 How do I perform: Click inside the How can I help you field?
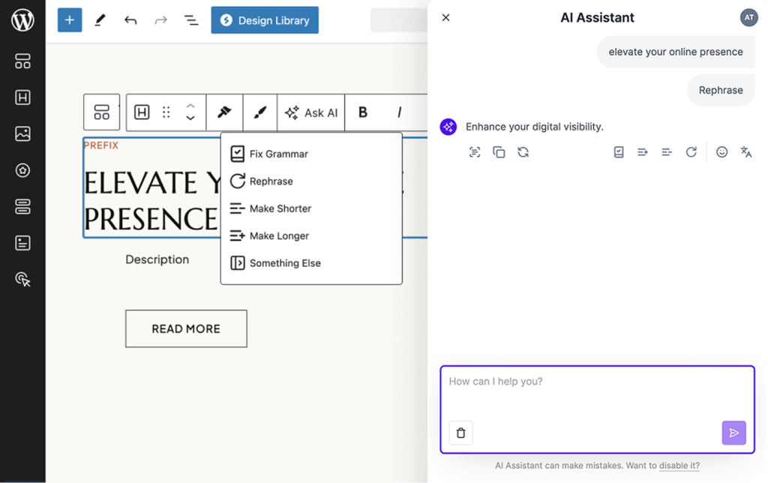(x=596, y=390)
